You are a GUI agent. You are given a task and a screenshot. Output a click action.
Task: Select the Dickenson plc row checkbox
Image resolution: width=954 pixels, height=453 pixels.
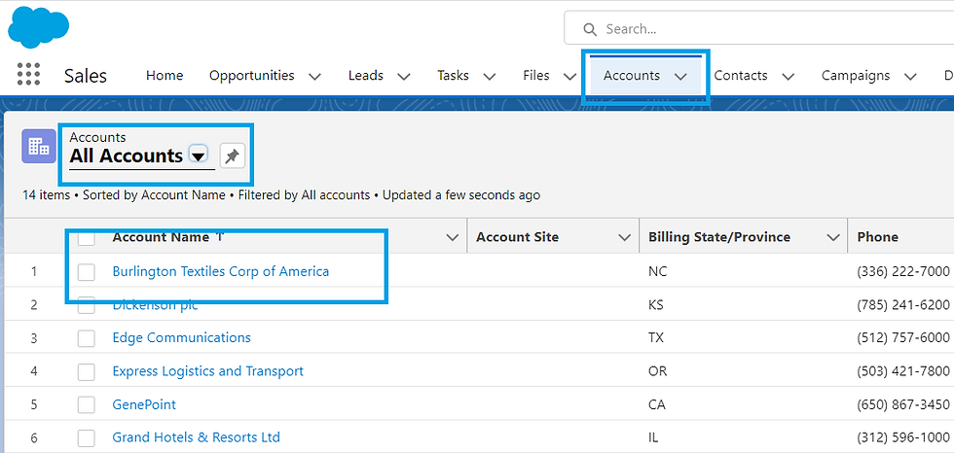(87, 305)
